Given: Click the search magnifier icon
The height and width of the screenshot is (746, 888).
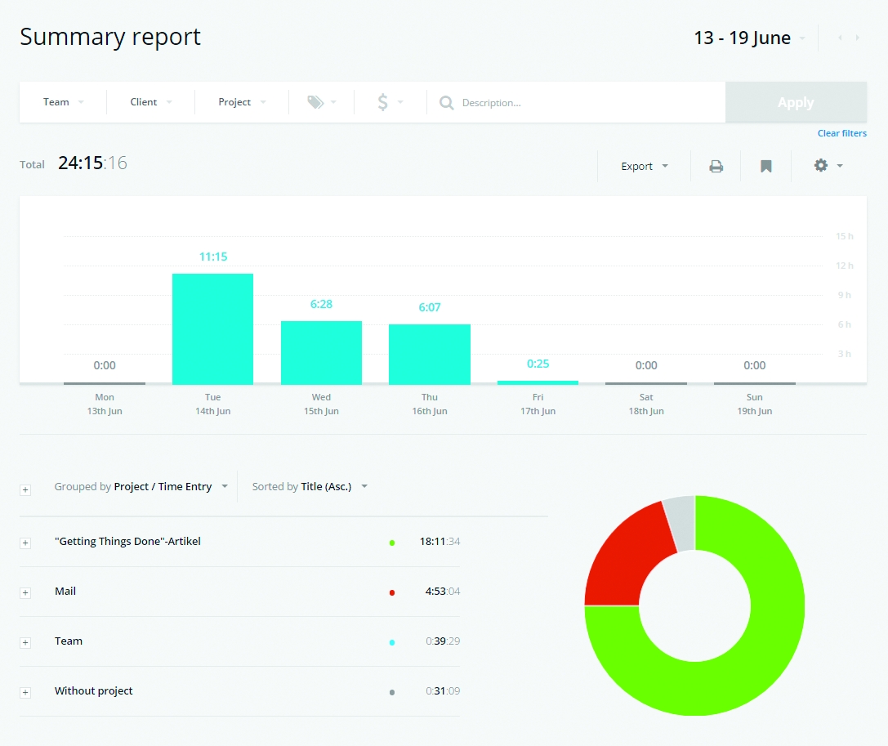Looking at the screenshot, I should (x=446, y=103).
